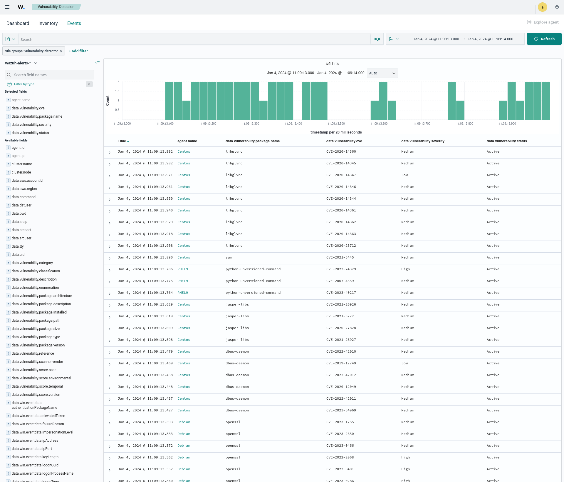The width and height of the screenshot is (564, 482).
Task: Toggle the DQL query language button
Action: (x=377, y=39)
